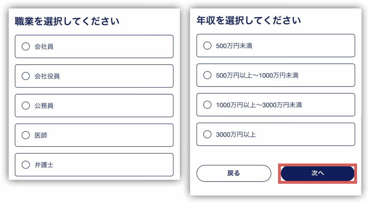The image size is (370, 204).
Task: Select the 医師 radio circle
Action: coord(26,135)
